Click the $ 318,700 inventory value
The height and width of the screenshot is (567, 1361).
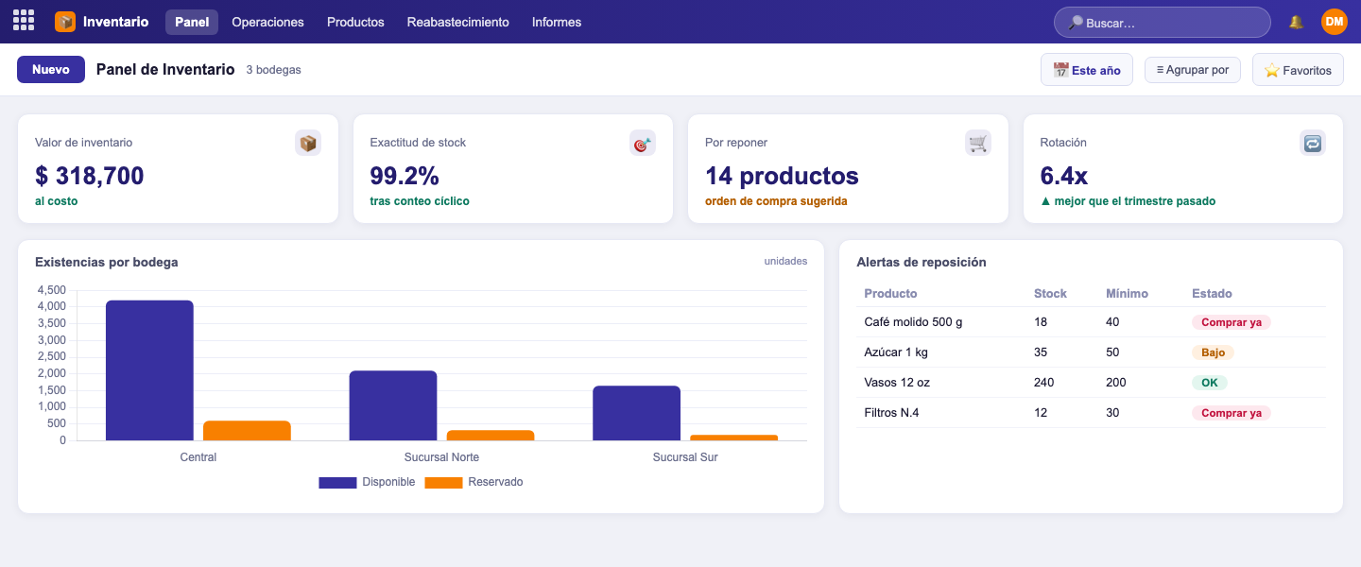point(90,176)
